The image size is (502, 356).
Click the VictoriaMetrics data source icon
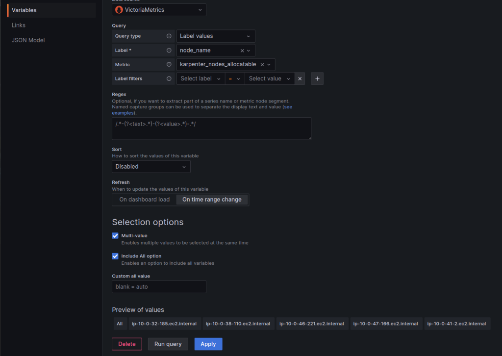[x=119, y=9]
